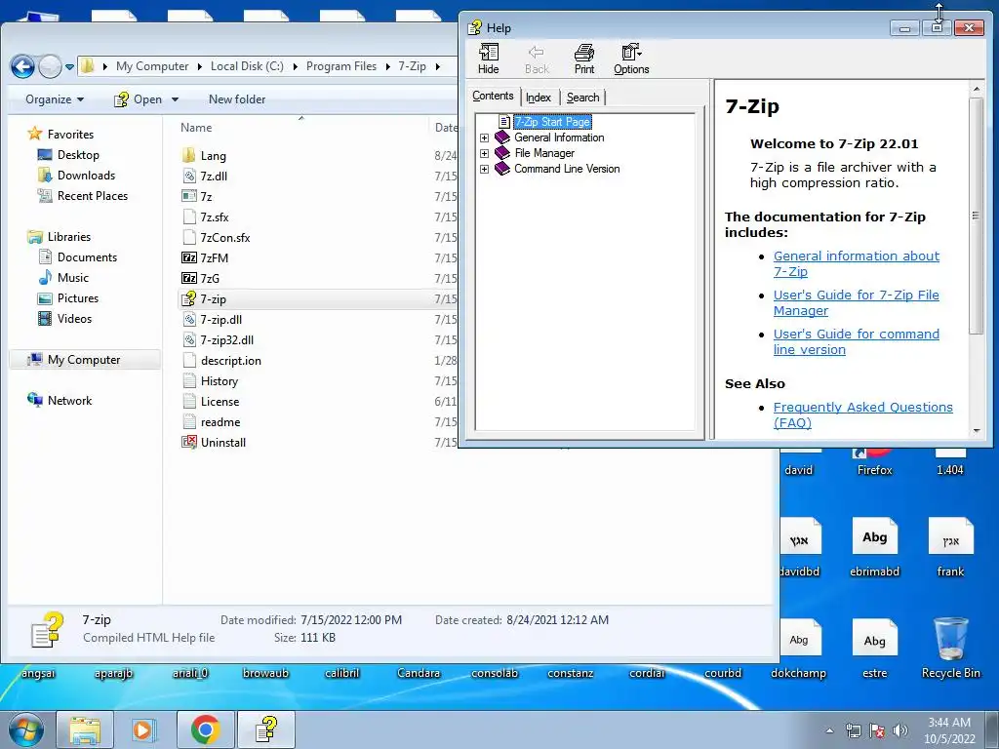
Task: Open General information about 7-Zip link
Action: pos(857,263)
